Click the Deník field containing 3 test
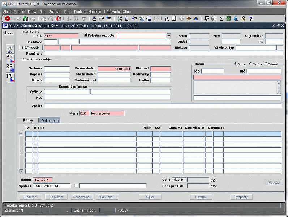 [61, 36]
